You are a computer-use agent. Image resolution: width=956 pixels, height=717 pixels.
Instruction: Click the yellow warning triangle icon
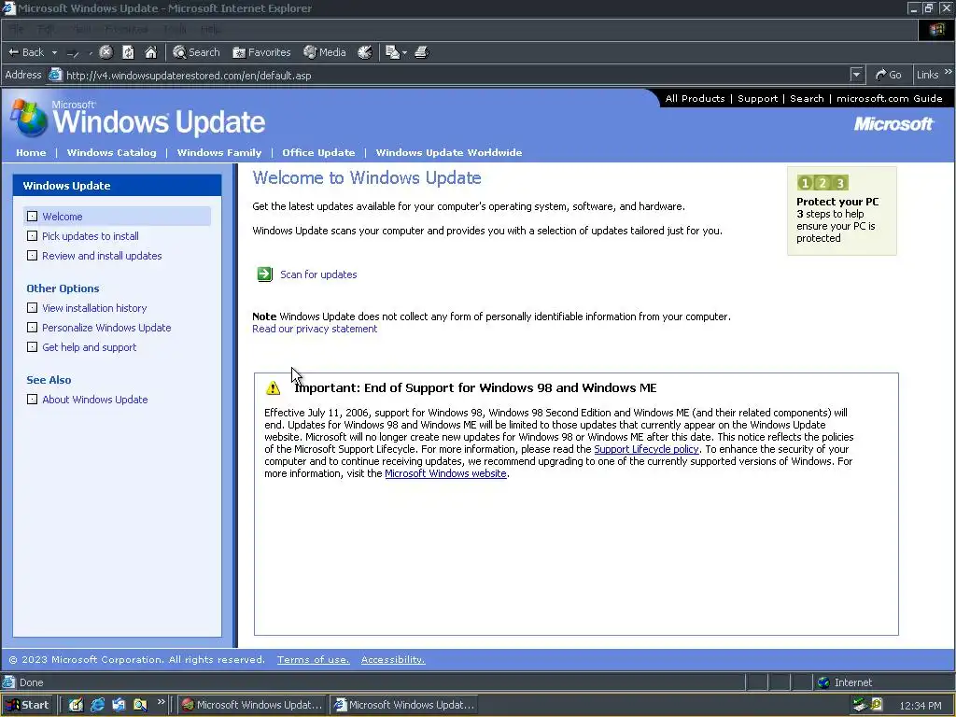(274, 387)
